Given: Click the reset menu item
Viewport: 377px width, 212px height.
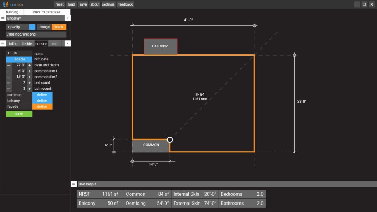Looking at the screenshot, I should point(59,4).
